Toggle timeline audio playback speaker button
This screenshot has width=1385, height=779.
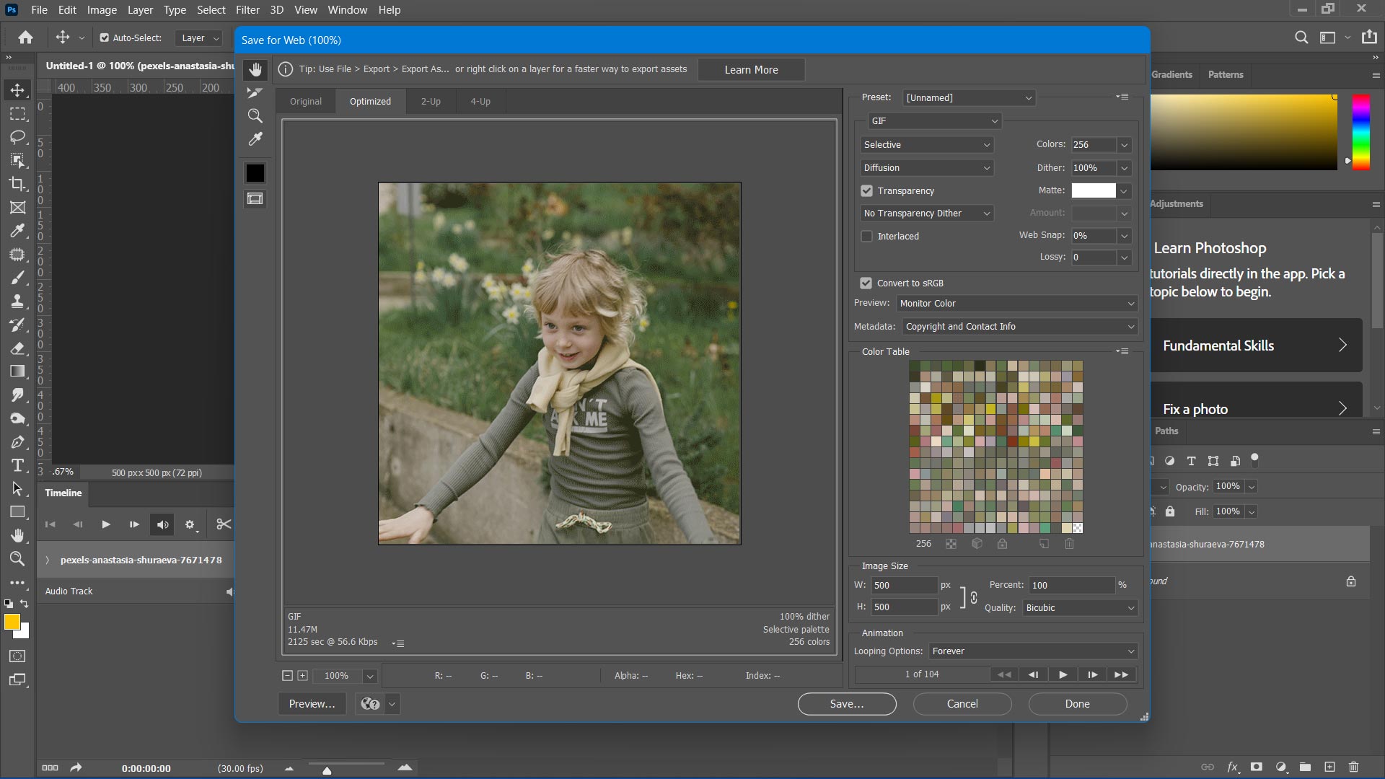point(162,524)
